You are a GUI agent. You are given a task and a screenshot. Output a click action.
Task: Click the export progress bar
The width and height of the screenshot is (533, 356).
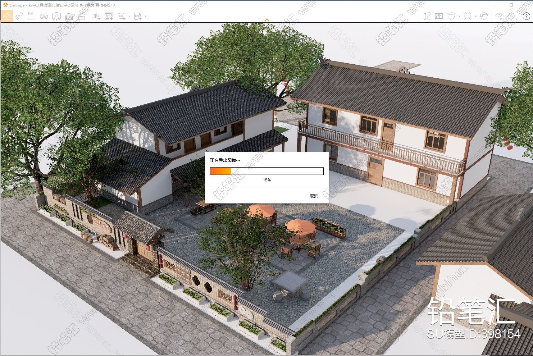pyautogui.click(x=267, y=171)
